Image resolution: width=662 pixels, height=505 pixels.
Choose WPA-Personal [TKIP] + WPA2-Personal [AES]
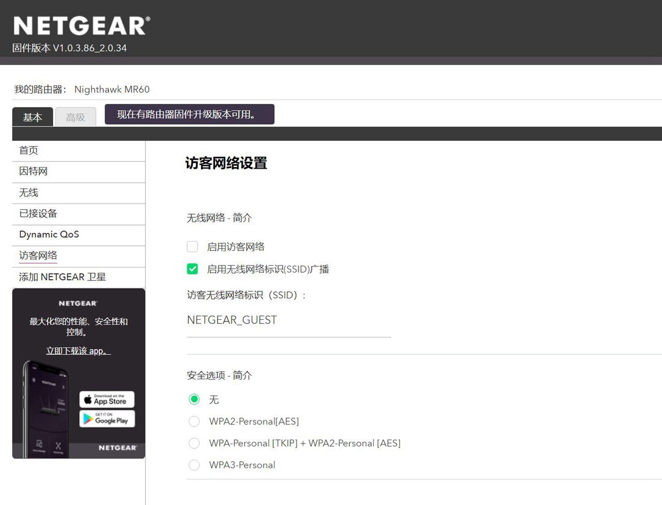[x=194, y=443]
